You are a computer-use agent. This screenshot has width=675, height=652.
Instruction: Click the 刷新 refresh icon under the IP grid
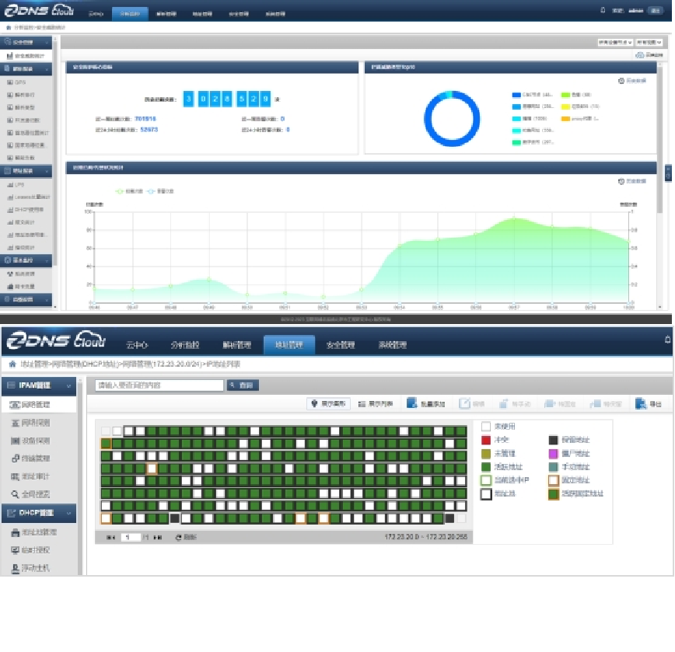click(x=179, y=537)
